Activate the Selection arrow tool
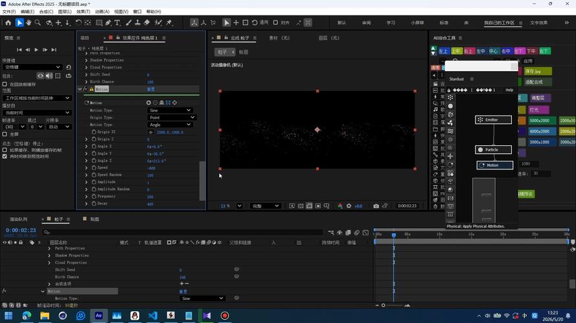Viewport: 576px width, 323px height. [19, 23]
